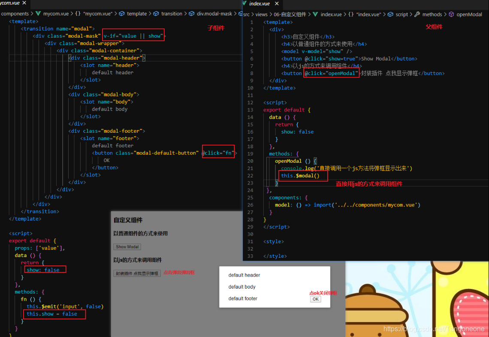Click the script symbol icon in breadcrumbs
The height and width of the screenshot is (337, 489).
390,14
